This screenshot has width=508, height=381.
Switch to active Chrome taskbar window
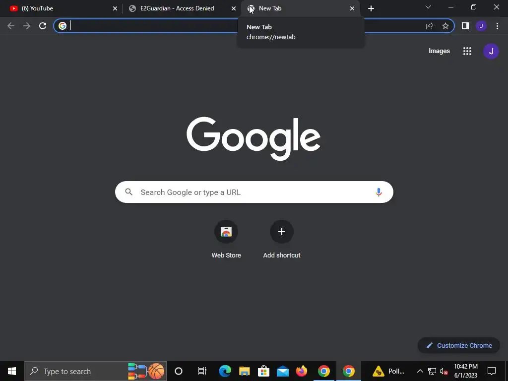click(x=349, y=371)
